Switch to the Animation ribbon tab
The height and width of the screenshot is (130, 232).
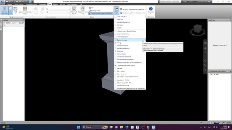pyautogui.click(x=43, y=4)
